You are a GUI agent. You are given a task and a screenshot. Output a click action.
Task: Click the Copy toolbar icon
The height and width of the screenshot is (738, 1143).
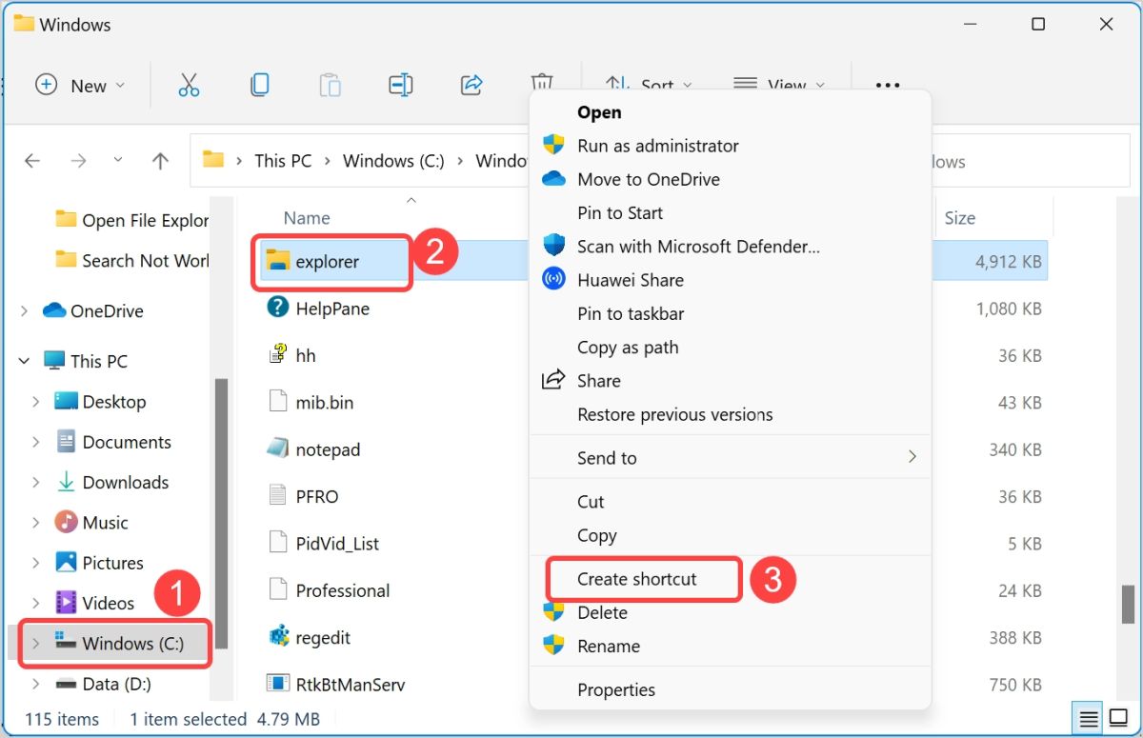[x=259, y=85]
